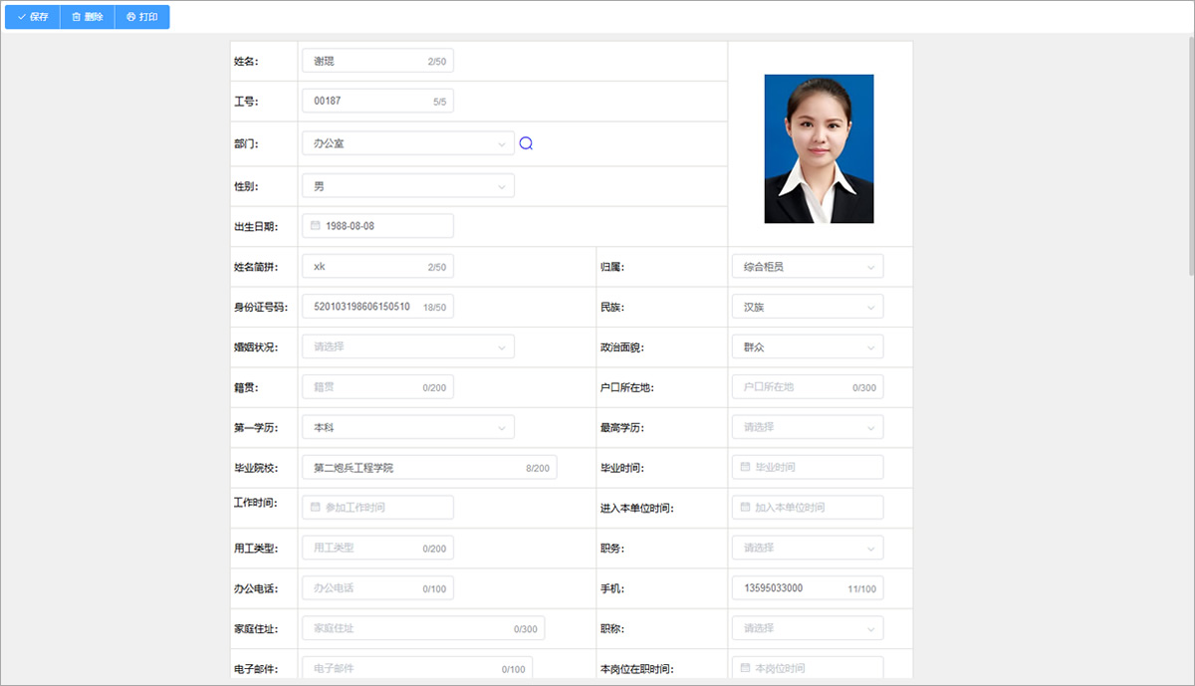The image size is (1195, 686).
Task: Click the 姓名 input containing 谢琨
Action: pos(377,61)
